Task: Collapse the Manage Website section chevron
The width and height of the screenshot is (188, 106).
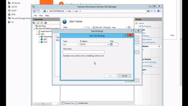Action: pos(159,46)
